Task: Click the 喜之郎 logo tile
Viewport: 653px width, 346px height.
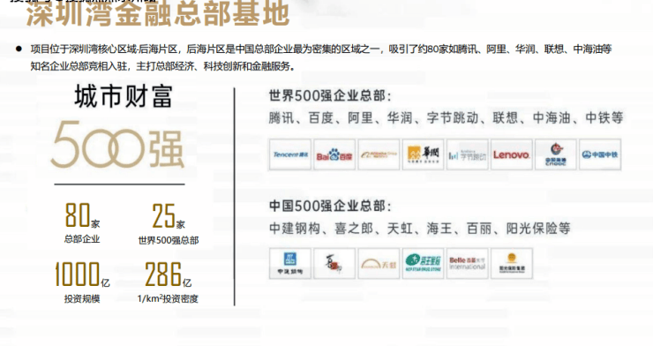Action: click(x=334, y=264)
